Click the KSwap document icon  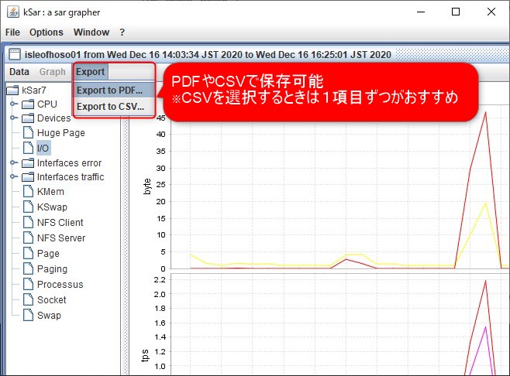[29, 207]
